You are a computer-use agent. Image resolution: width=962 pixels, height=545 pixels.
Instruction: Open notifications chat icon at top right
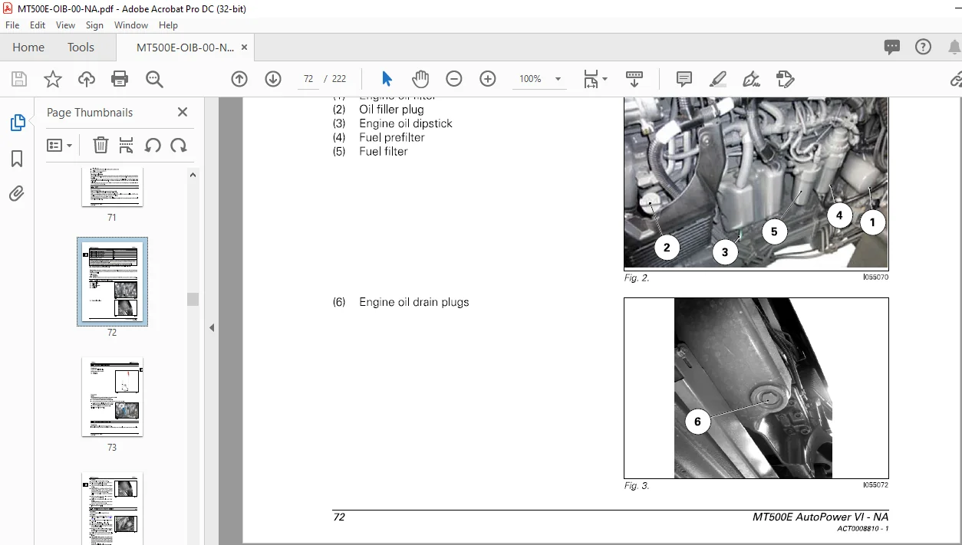(x=892, y=47)
